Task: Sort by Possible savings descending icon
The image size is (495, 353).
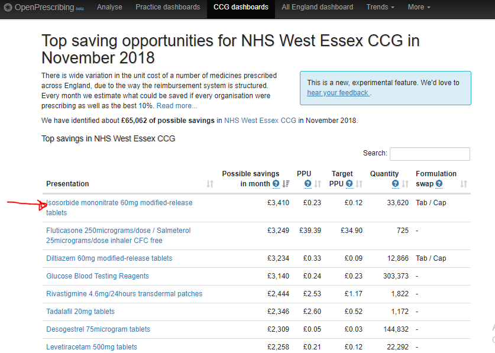Action: [286, 184]
